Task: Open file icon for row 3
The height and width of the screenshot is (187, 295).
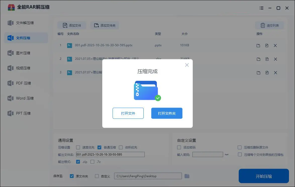Action: (x=267, y=73)
